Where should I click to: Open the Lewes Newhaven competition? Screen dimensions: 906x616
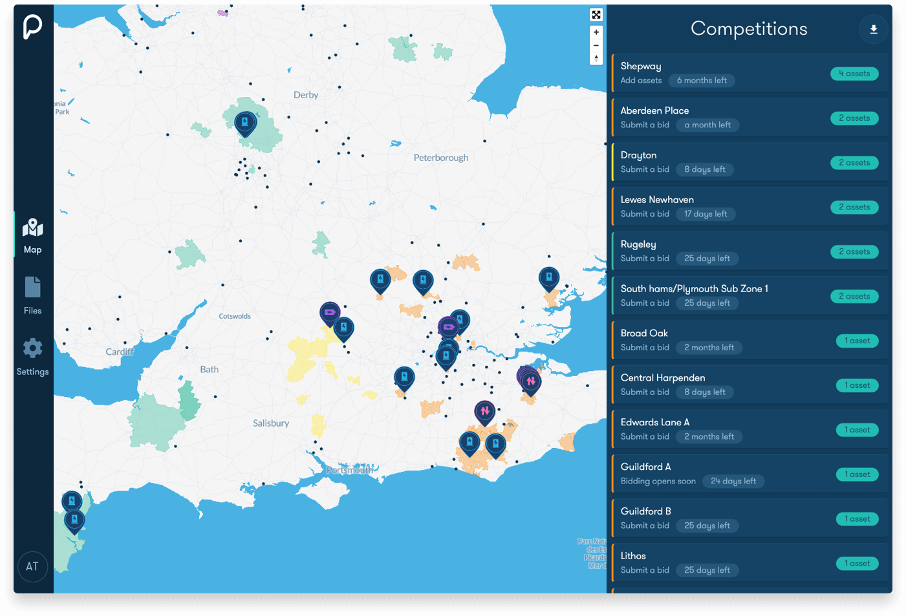click(x=750, y=206)
